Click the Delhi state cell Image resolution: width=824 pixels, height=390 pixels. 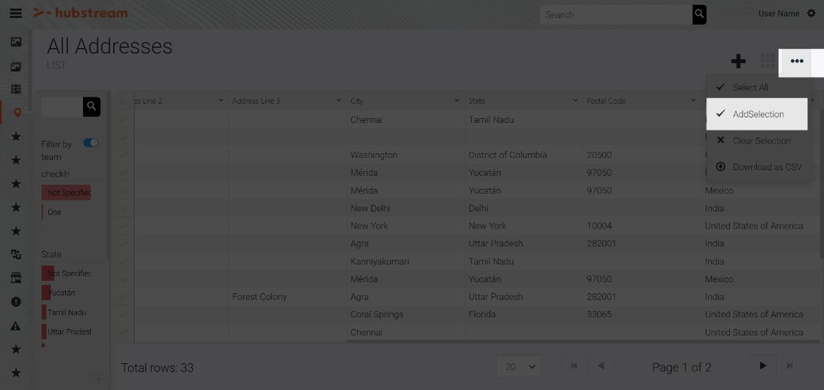click(x=479, y=208)
